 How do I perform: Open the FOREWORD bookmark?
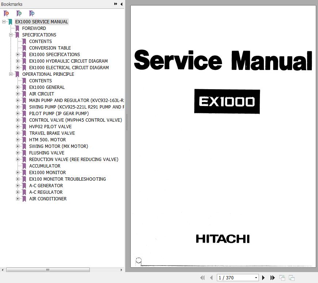pyautogui.click(x=34, y=28)
